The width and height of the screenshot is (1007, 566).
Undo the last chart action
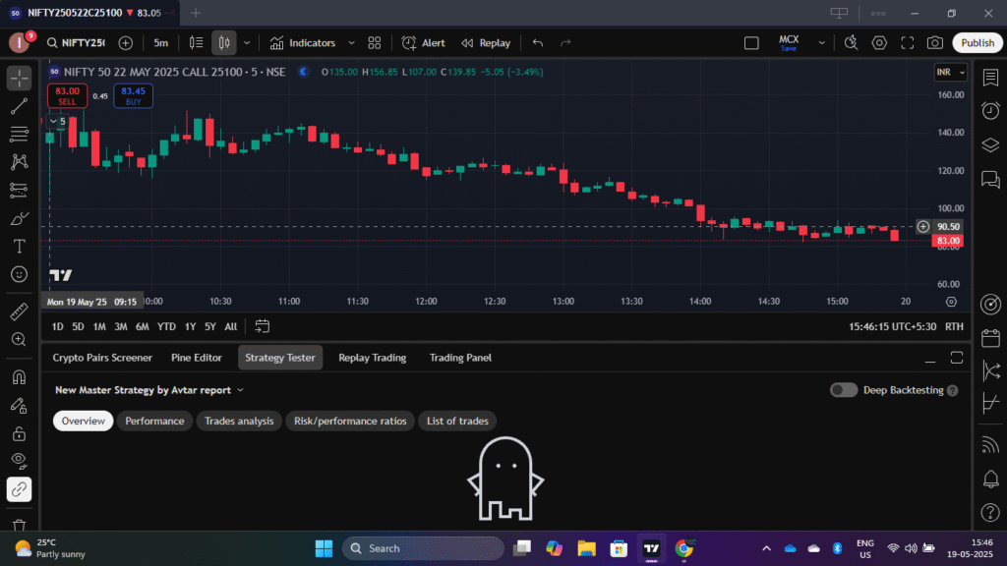pyautogui.click(x=538, y=43)
